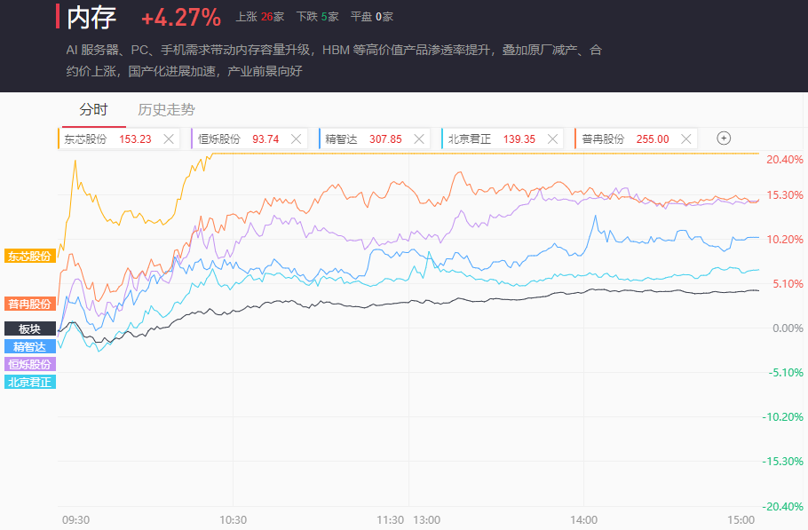Click the cyan 北京君正 legend label
This screenshot has width=808, height=530.
pos(30,382)
